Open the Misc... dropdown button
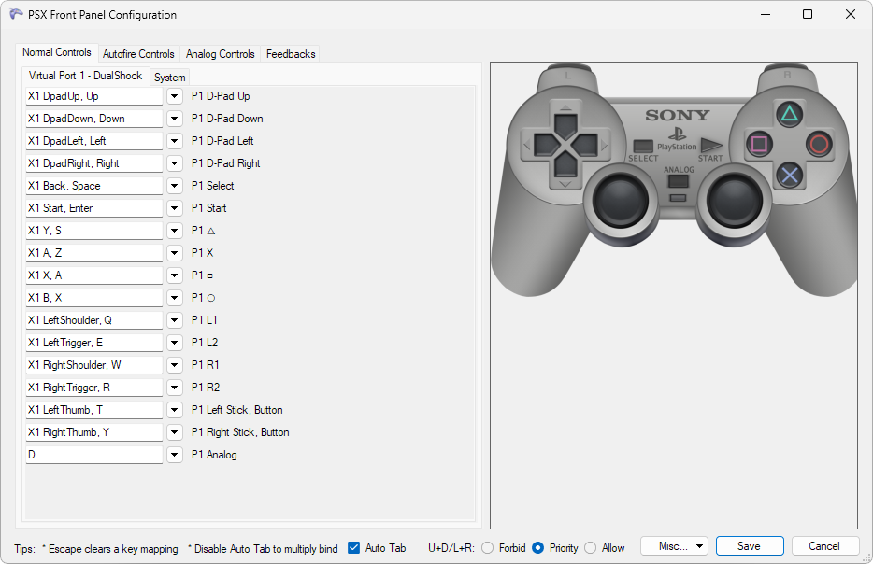 tap(674, 546)
